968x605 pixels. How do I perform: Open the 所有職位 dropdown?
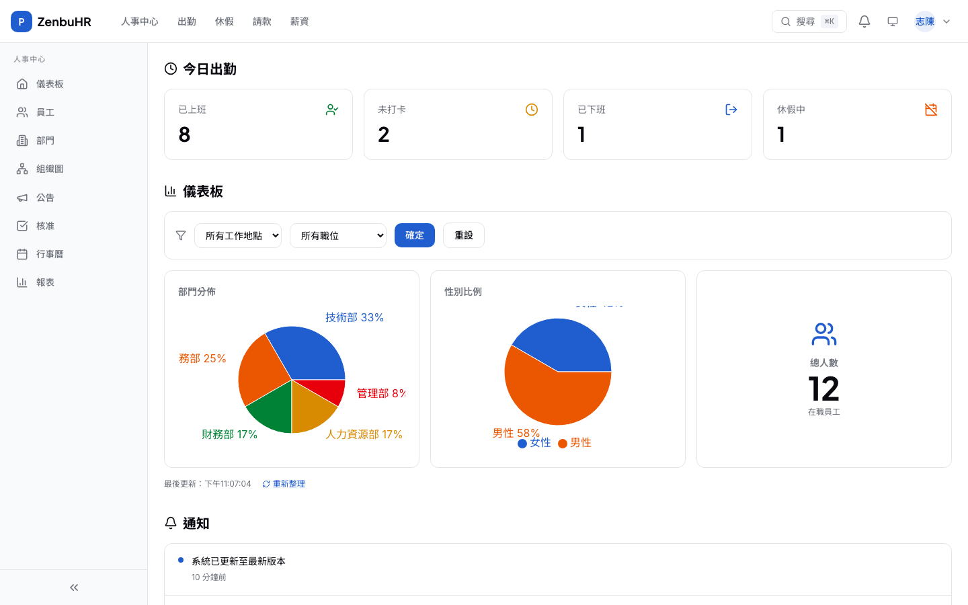click(x=338, y=235)
